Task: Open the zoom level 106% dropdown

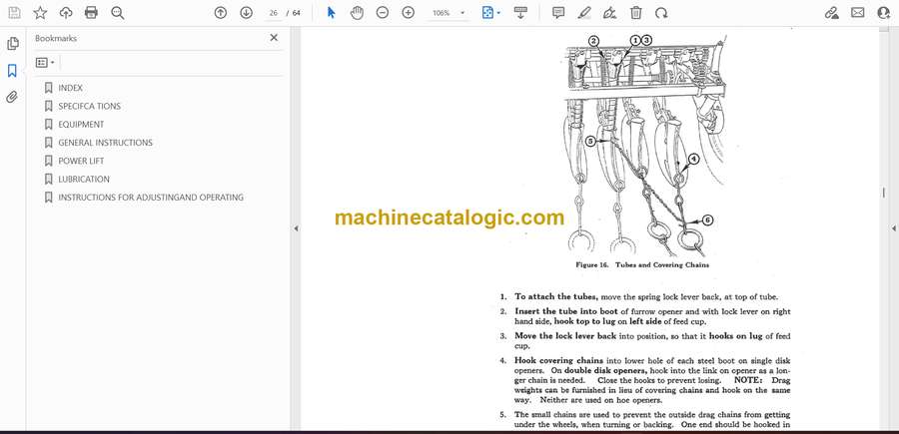Action: 448,13
